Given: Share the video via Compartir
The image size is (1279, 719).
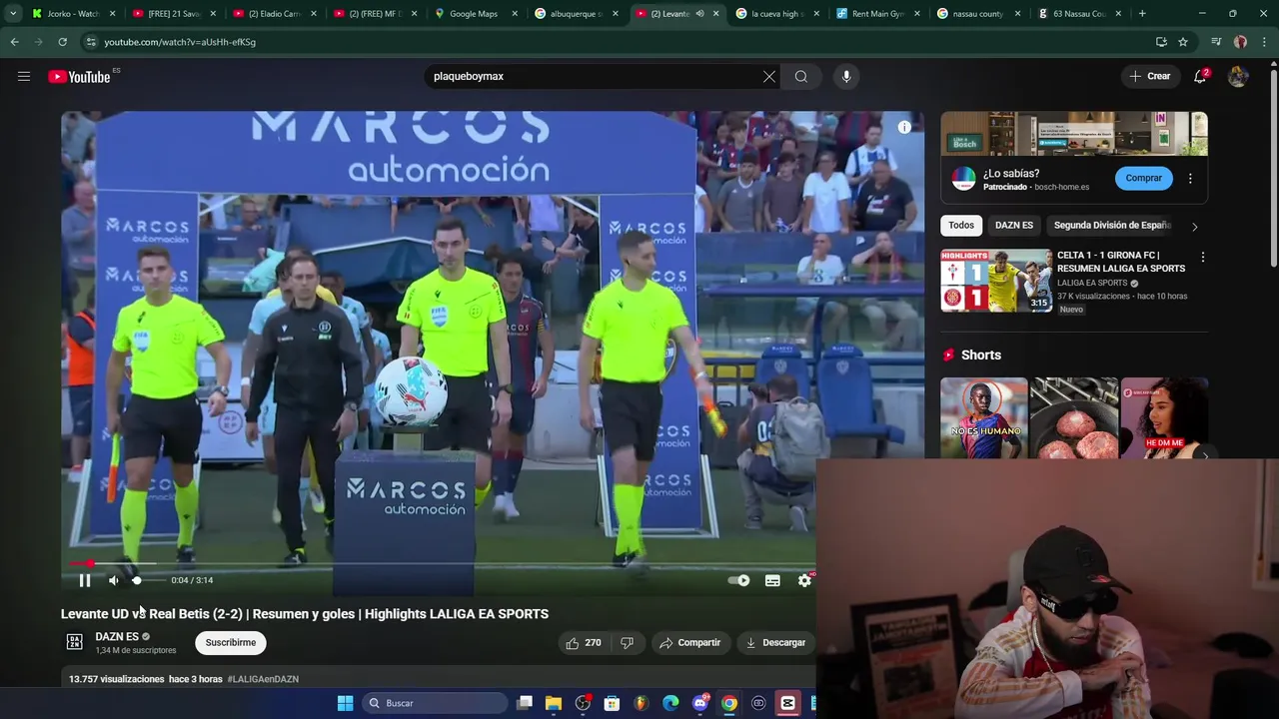Looking at the screenshot, I should pyautogui.click(x=690, y=643).
